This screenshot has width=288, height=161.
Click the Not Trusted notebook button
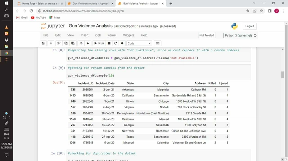(207, 35)
